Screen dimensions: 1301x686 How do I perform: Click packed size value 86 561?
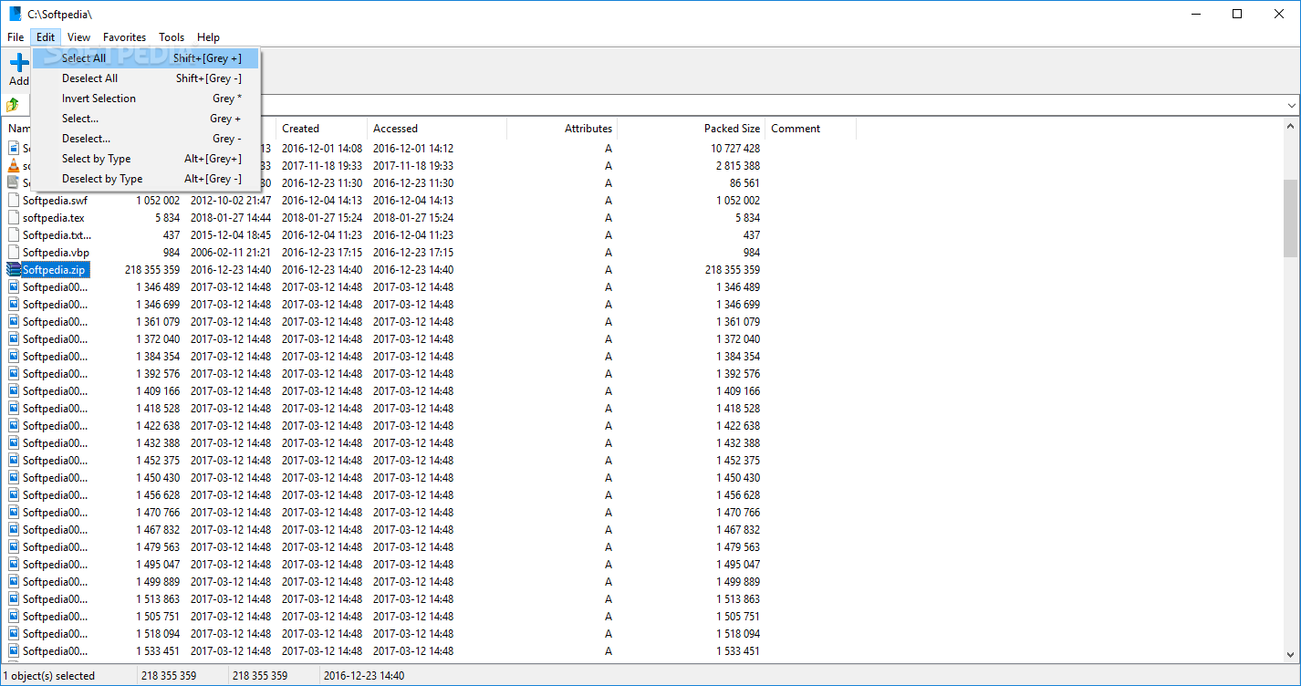click(745, 182)
